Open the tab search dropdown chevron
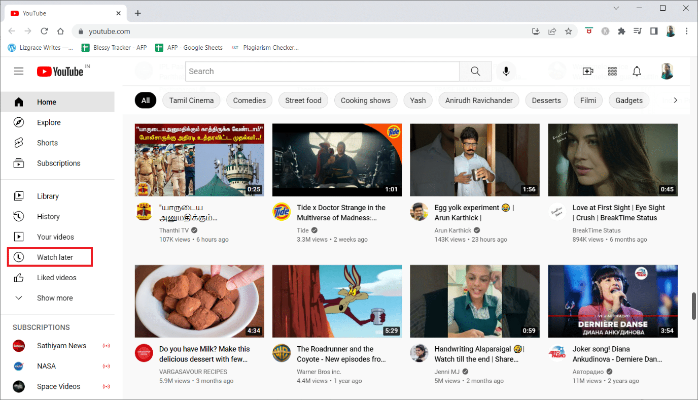This screenshot has height=400, width=698. [x=616, y=8]
